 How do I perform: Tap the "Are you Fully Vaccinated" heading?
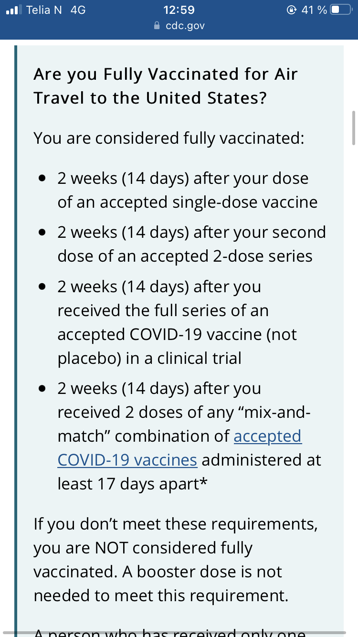point(166,86)
